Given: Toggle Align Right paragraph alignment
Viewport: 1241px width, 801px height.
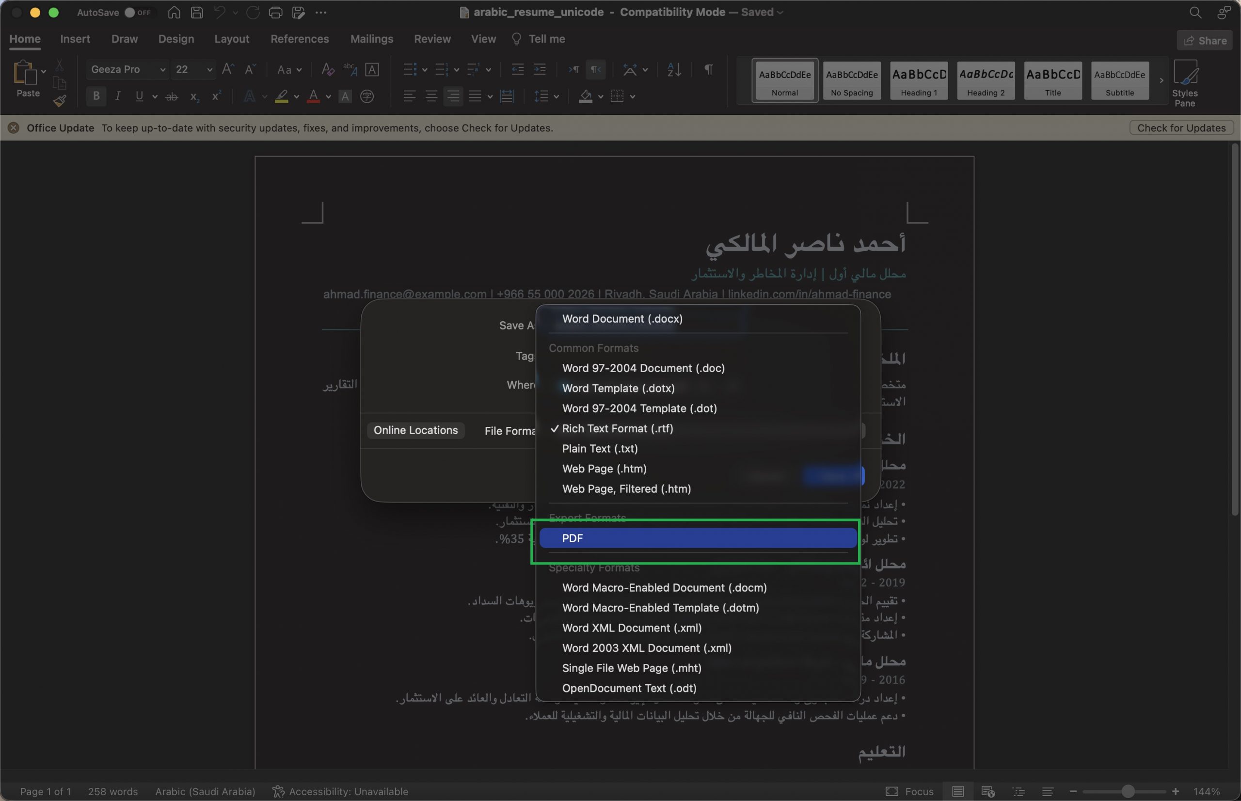Looking at the screenshot, I should point(453,96).
